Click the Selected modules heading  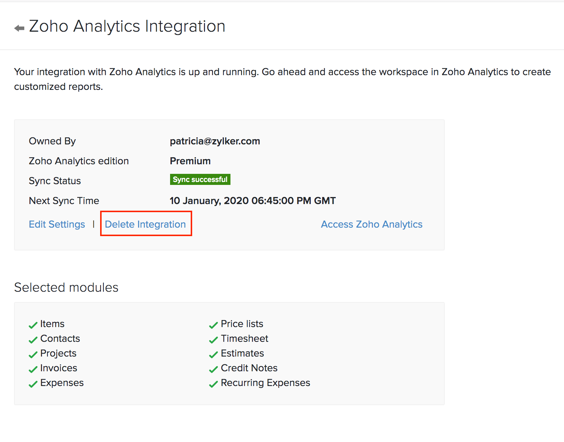(x=66, y=287)
